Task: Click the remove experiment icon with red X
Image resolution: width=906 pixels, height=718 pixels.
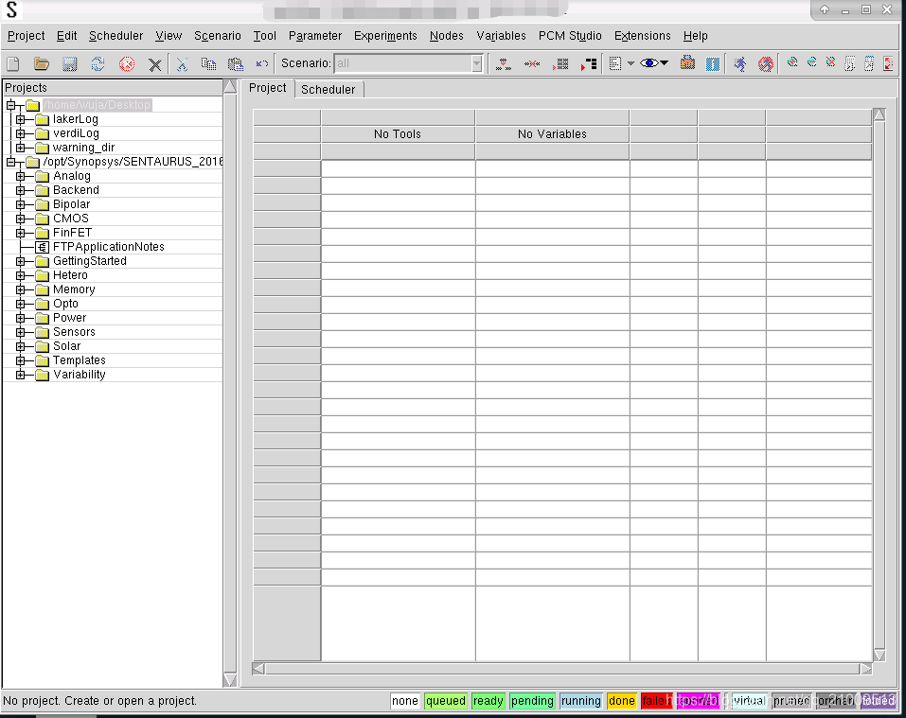Action: (532, 63)
